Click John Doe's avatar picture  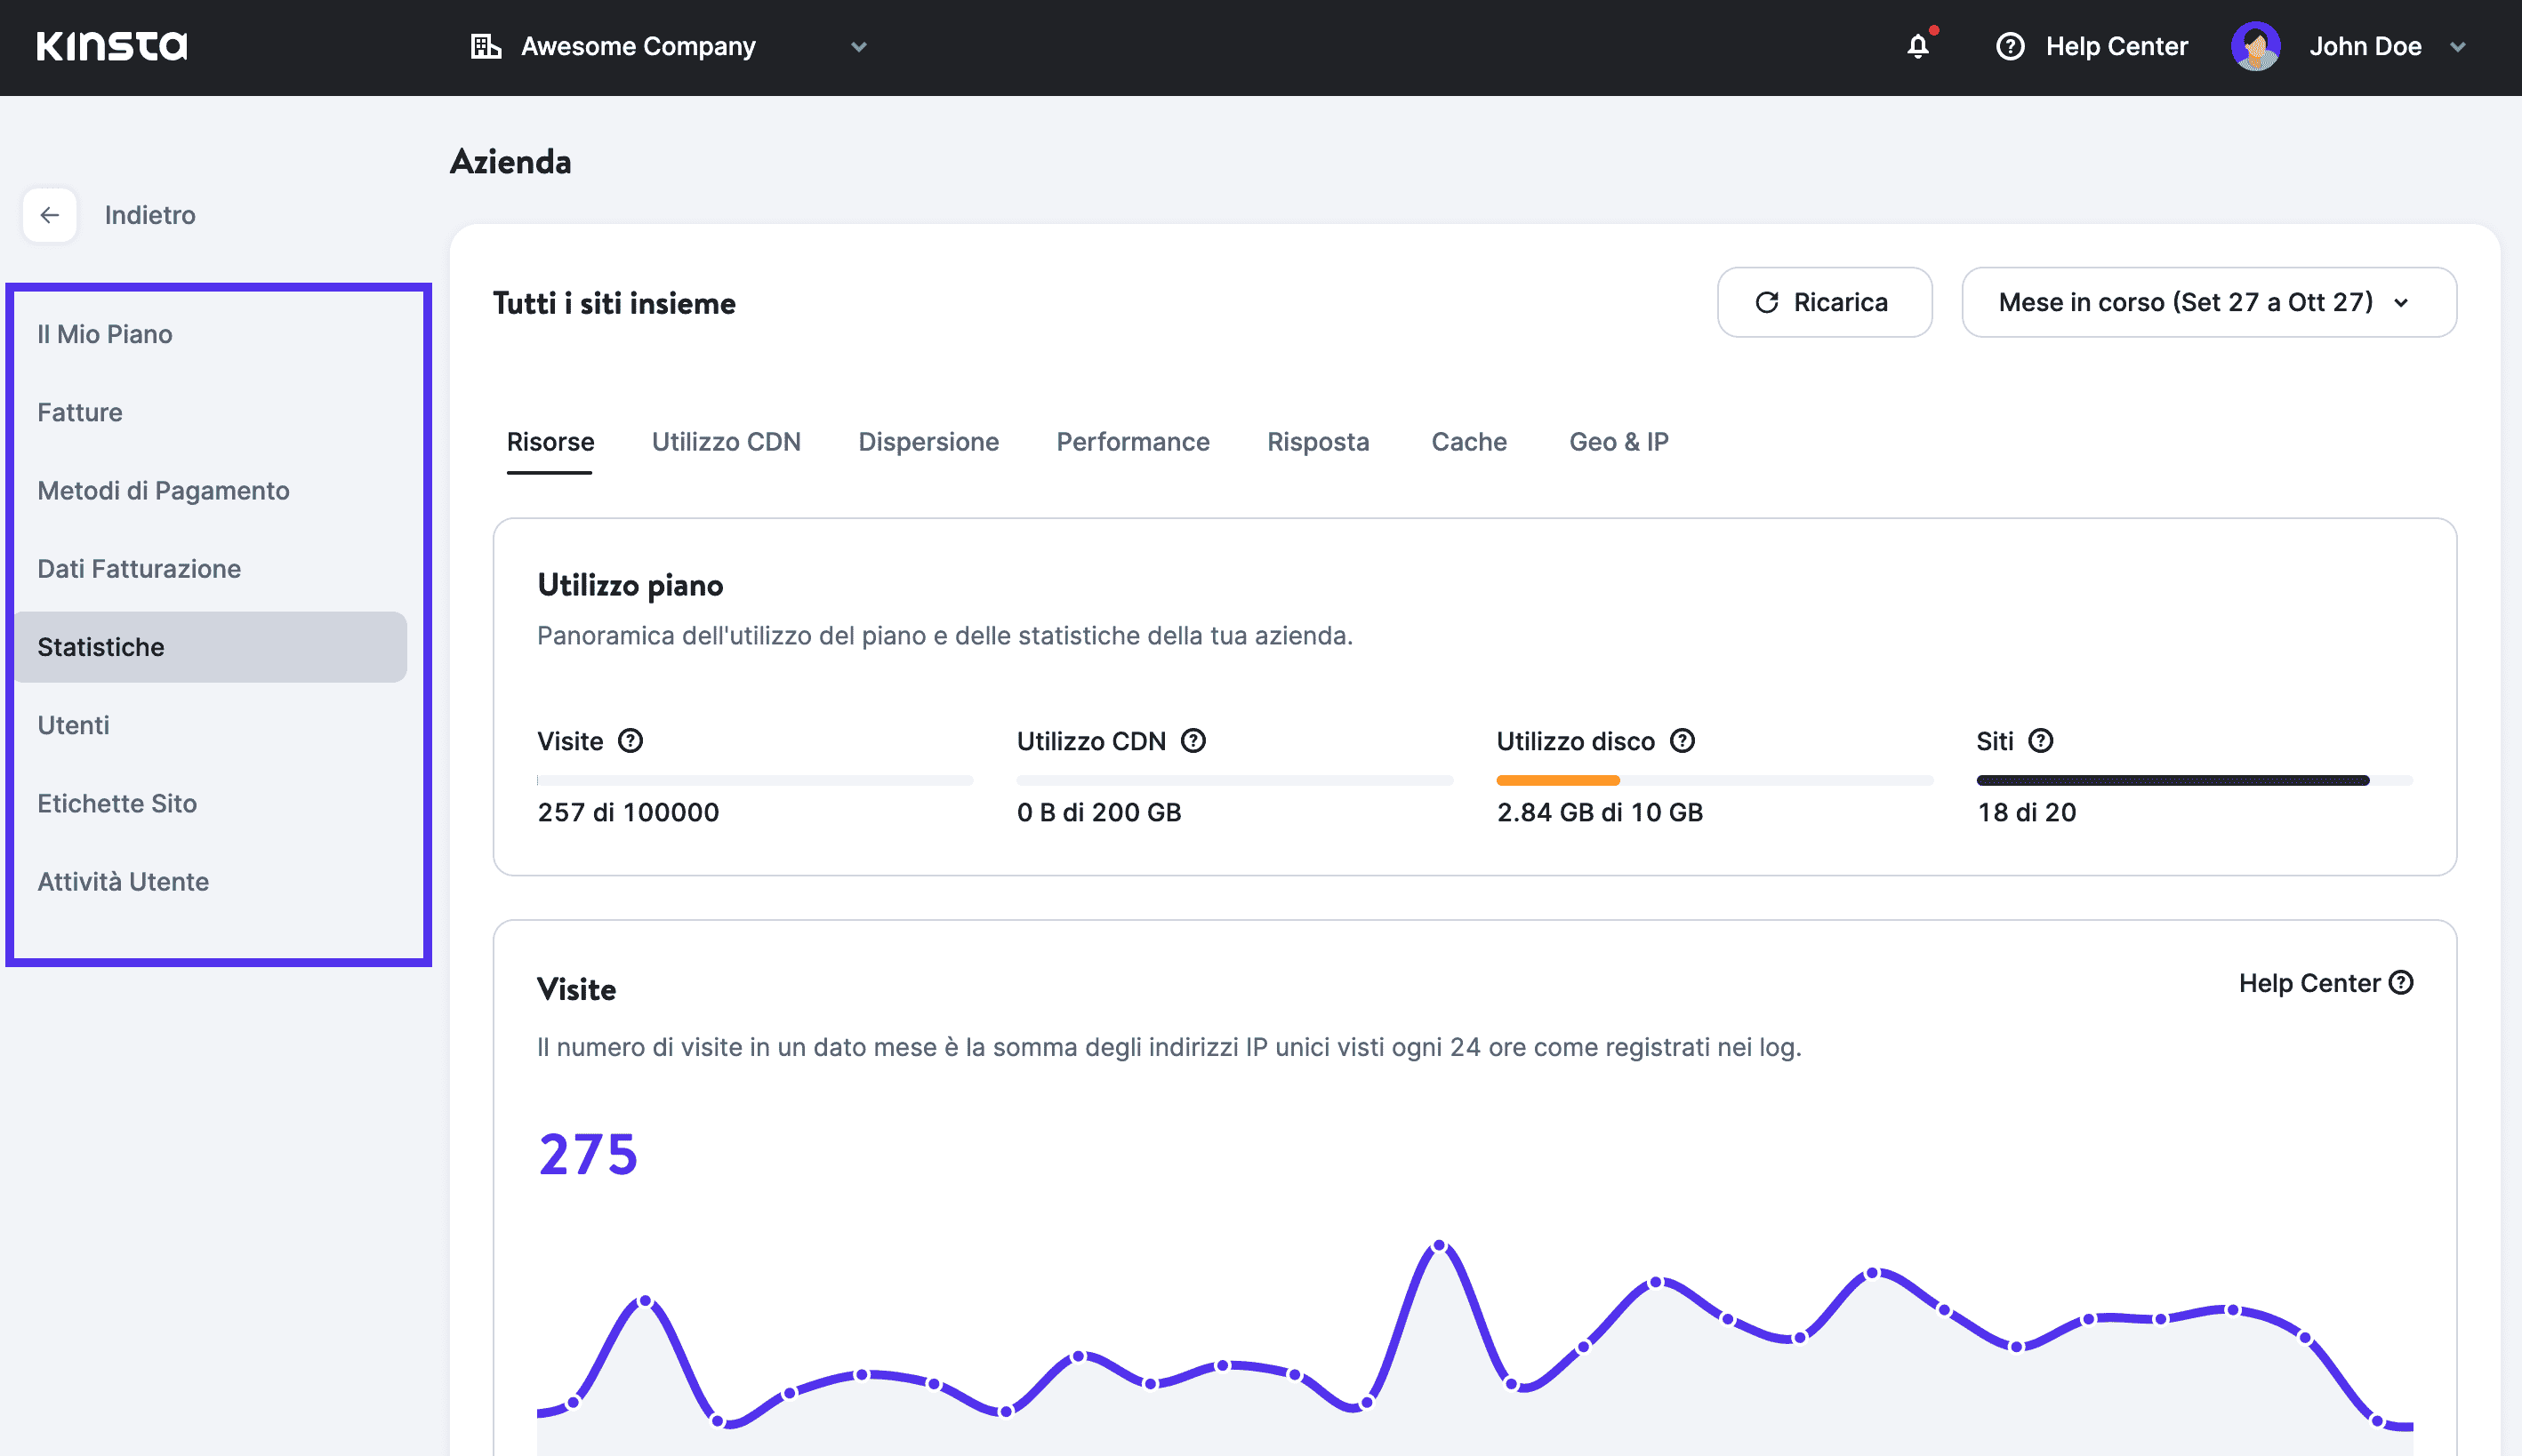click(2255, 46)
